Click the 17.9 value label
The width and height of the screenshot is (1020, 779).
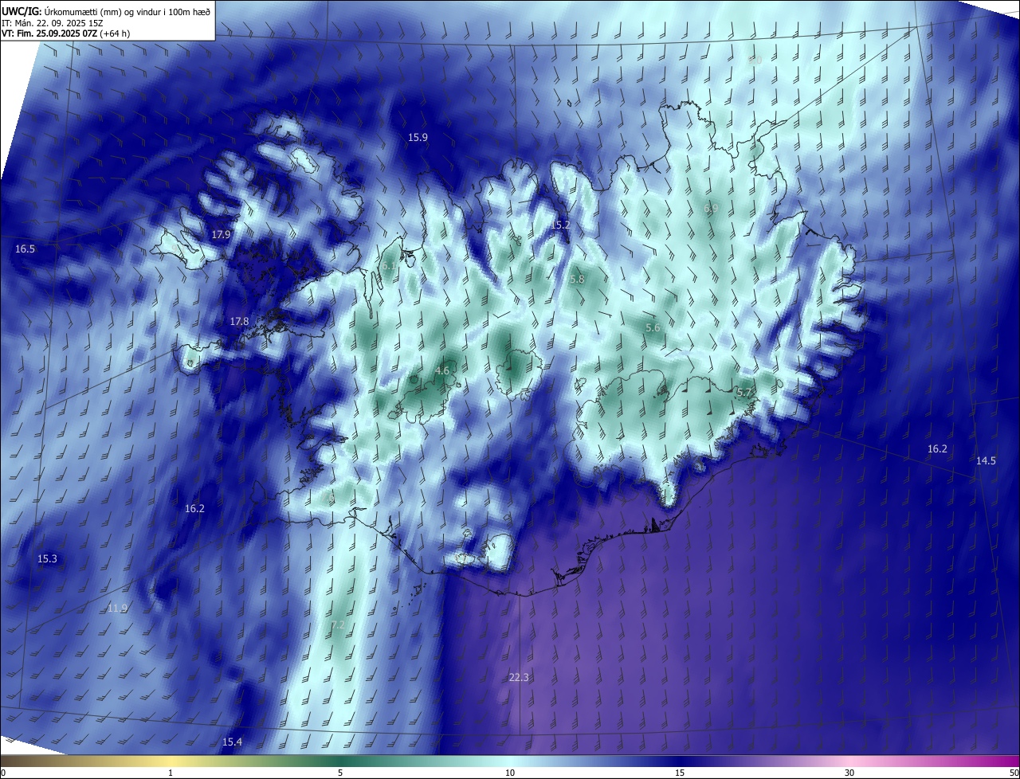click(x=222, y=234)
